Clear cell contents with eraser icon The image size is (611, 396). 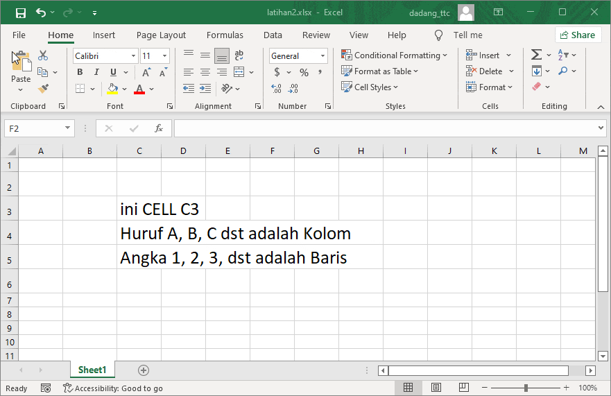point(537,87)
